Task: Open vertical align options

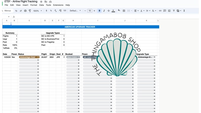Action: click(142, 11)
